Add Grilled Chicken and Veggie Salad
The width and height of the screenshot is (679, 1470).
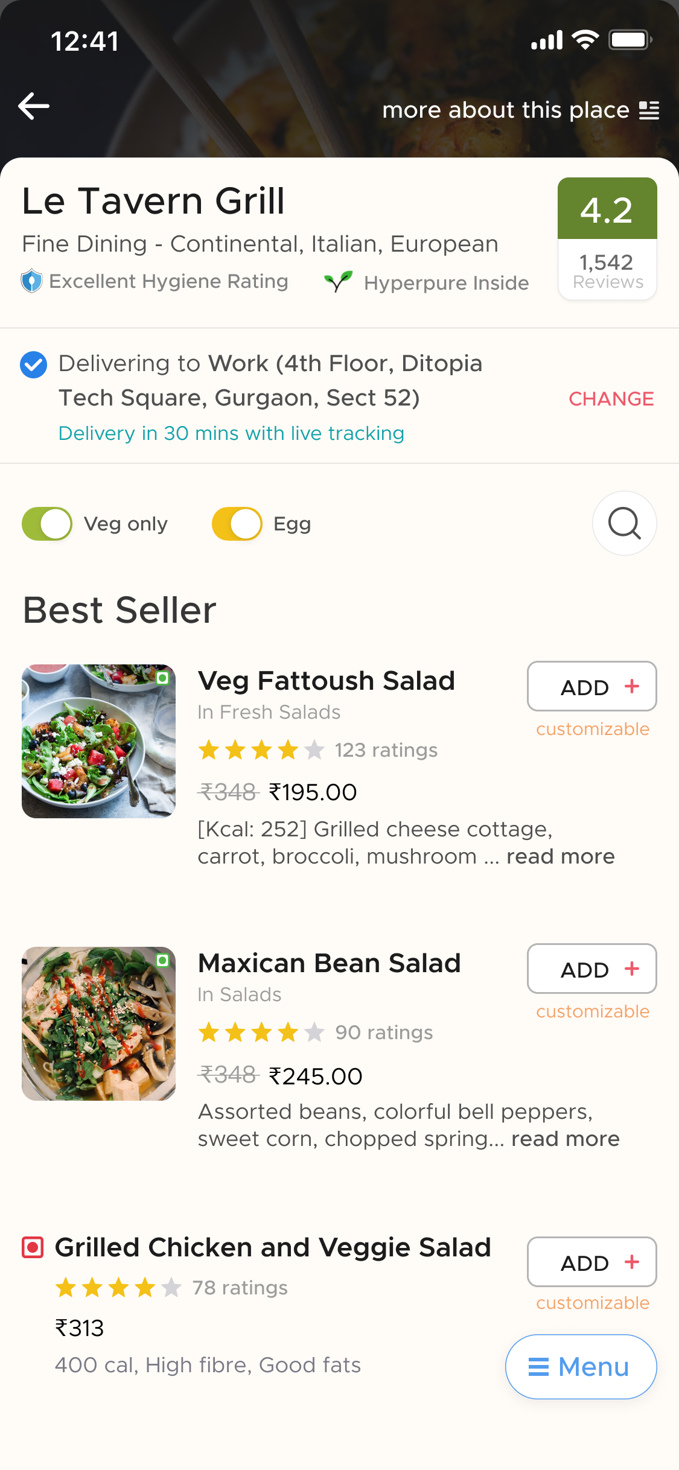[591, 1262]
